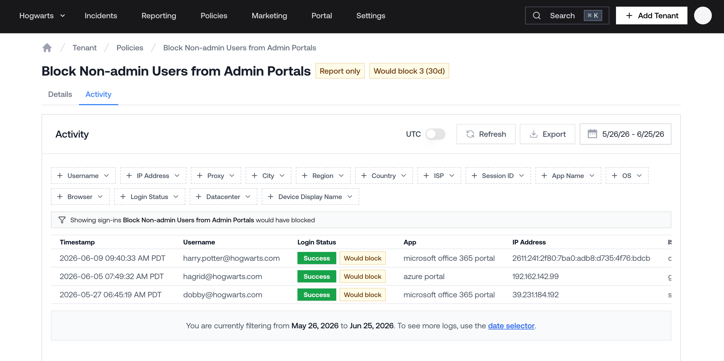Click the plus icon beside ISP filter
The width and height of the screenshot is (724, 361).
pos(426,176)
